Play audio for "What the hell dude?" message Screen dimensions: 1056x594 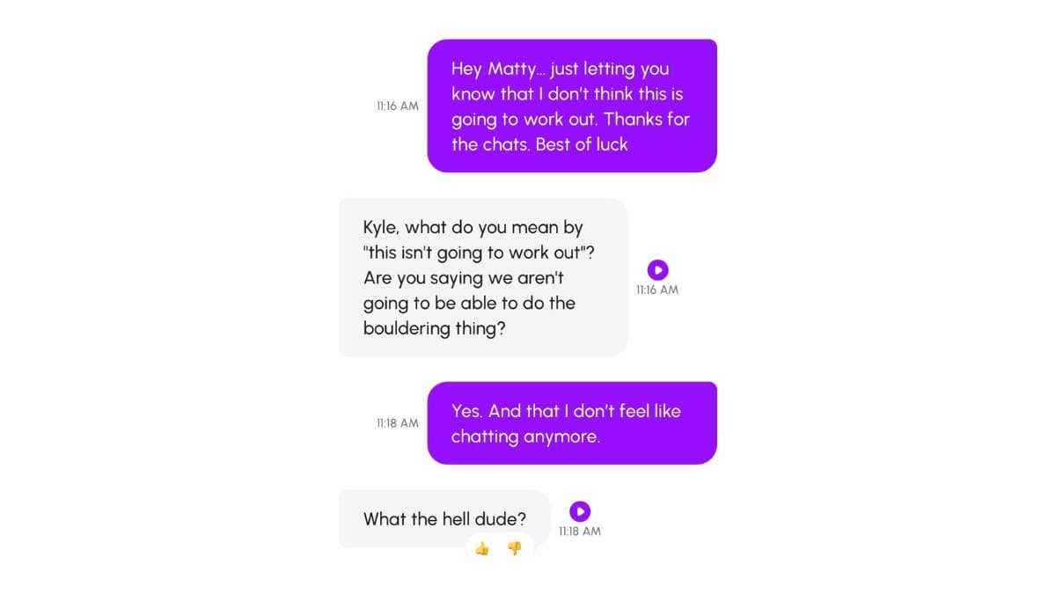point(580,511)
